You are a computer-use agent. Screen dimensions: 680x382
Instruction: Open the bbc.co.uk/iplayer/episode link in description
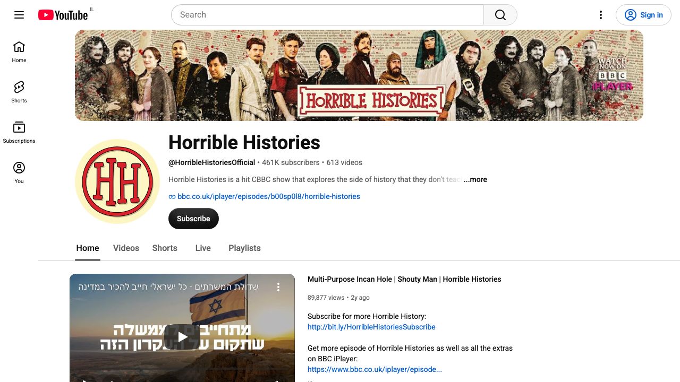pyautogui.click(x=375, y=369)
